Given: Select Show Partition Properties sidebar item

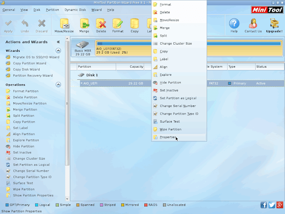Looking at the screenshot, I should [x=33, y=195].
